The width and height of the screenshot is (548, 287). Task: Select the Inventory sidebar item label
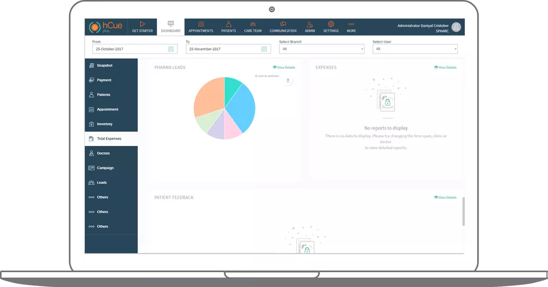pos(104,124)
